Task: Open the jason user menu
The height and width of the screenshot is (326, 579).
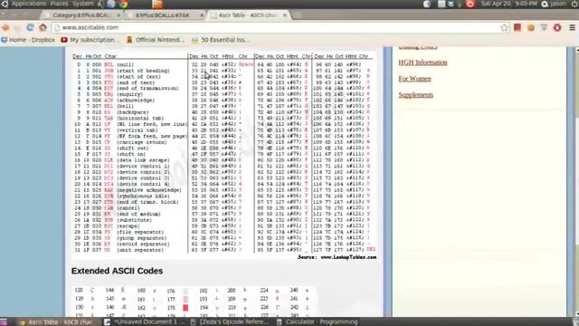Action: click(x=554, y=4)
